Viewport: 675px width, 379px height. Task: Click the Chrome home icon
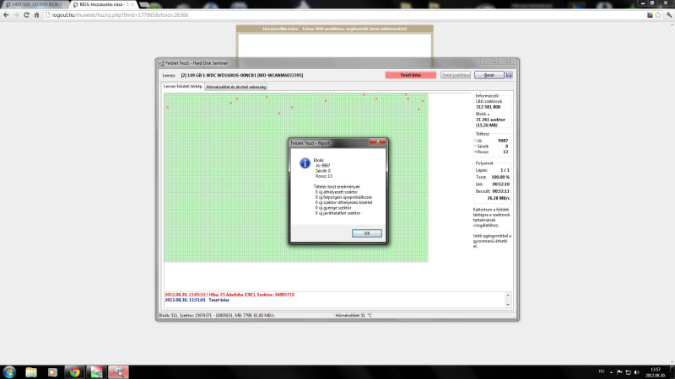pos(36,14)
